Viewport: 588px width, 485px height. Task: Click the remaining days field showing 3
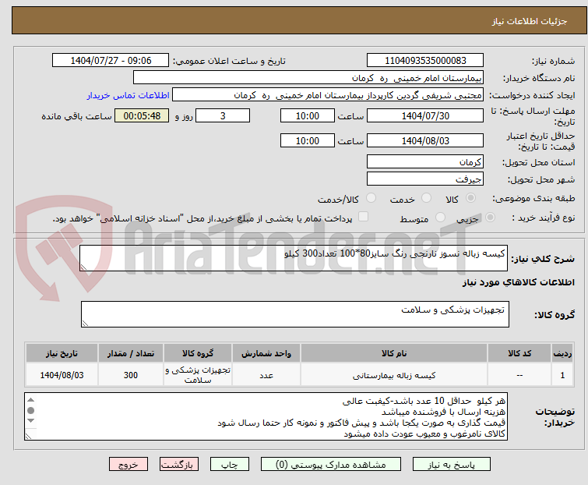tap(223, 115)
